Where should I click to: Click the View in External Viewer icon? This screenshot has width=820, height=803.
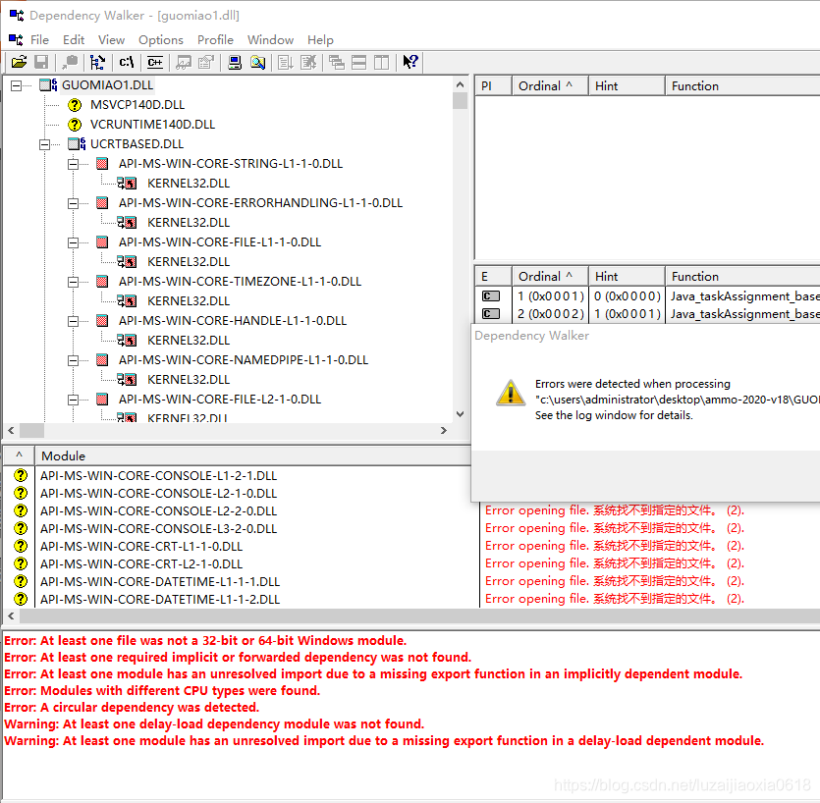(183, 62)
